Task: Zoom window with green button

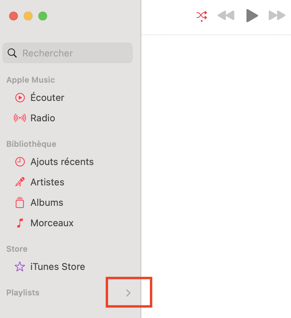Action: 43,16
